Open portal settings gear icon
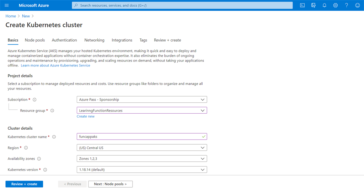Screen dimensions: 364x194 click(336, 5)
